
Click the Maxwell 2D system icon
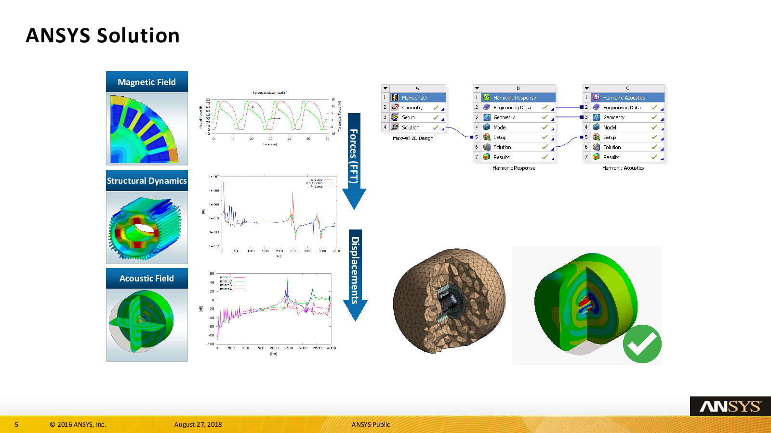395,97
